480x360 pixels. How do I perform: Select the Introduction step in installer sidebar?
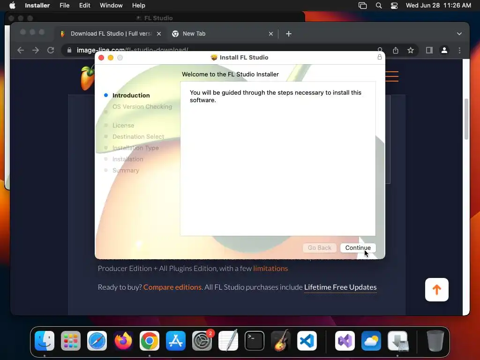pyautogui.click(x=131, y=95)
